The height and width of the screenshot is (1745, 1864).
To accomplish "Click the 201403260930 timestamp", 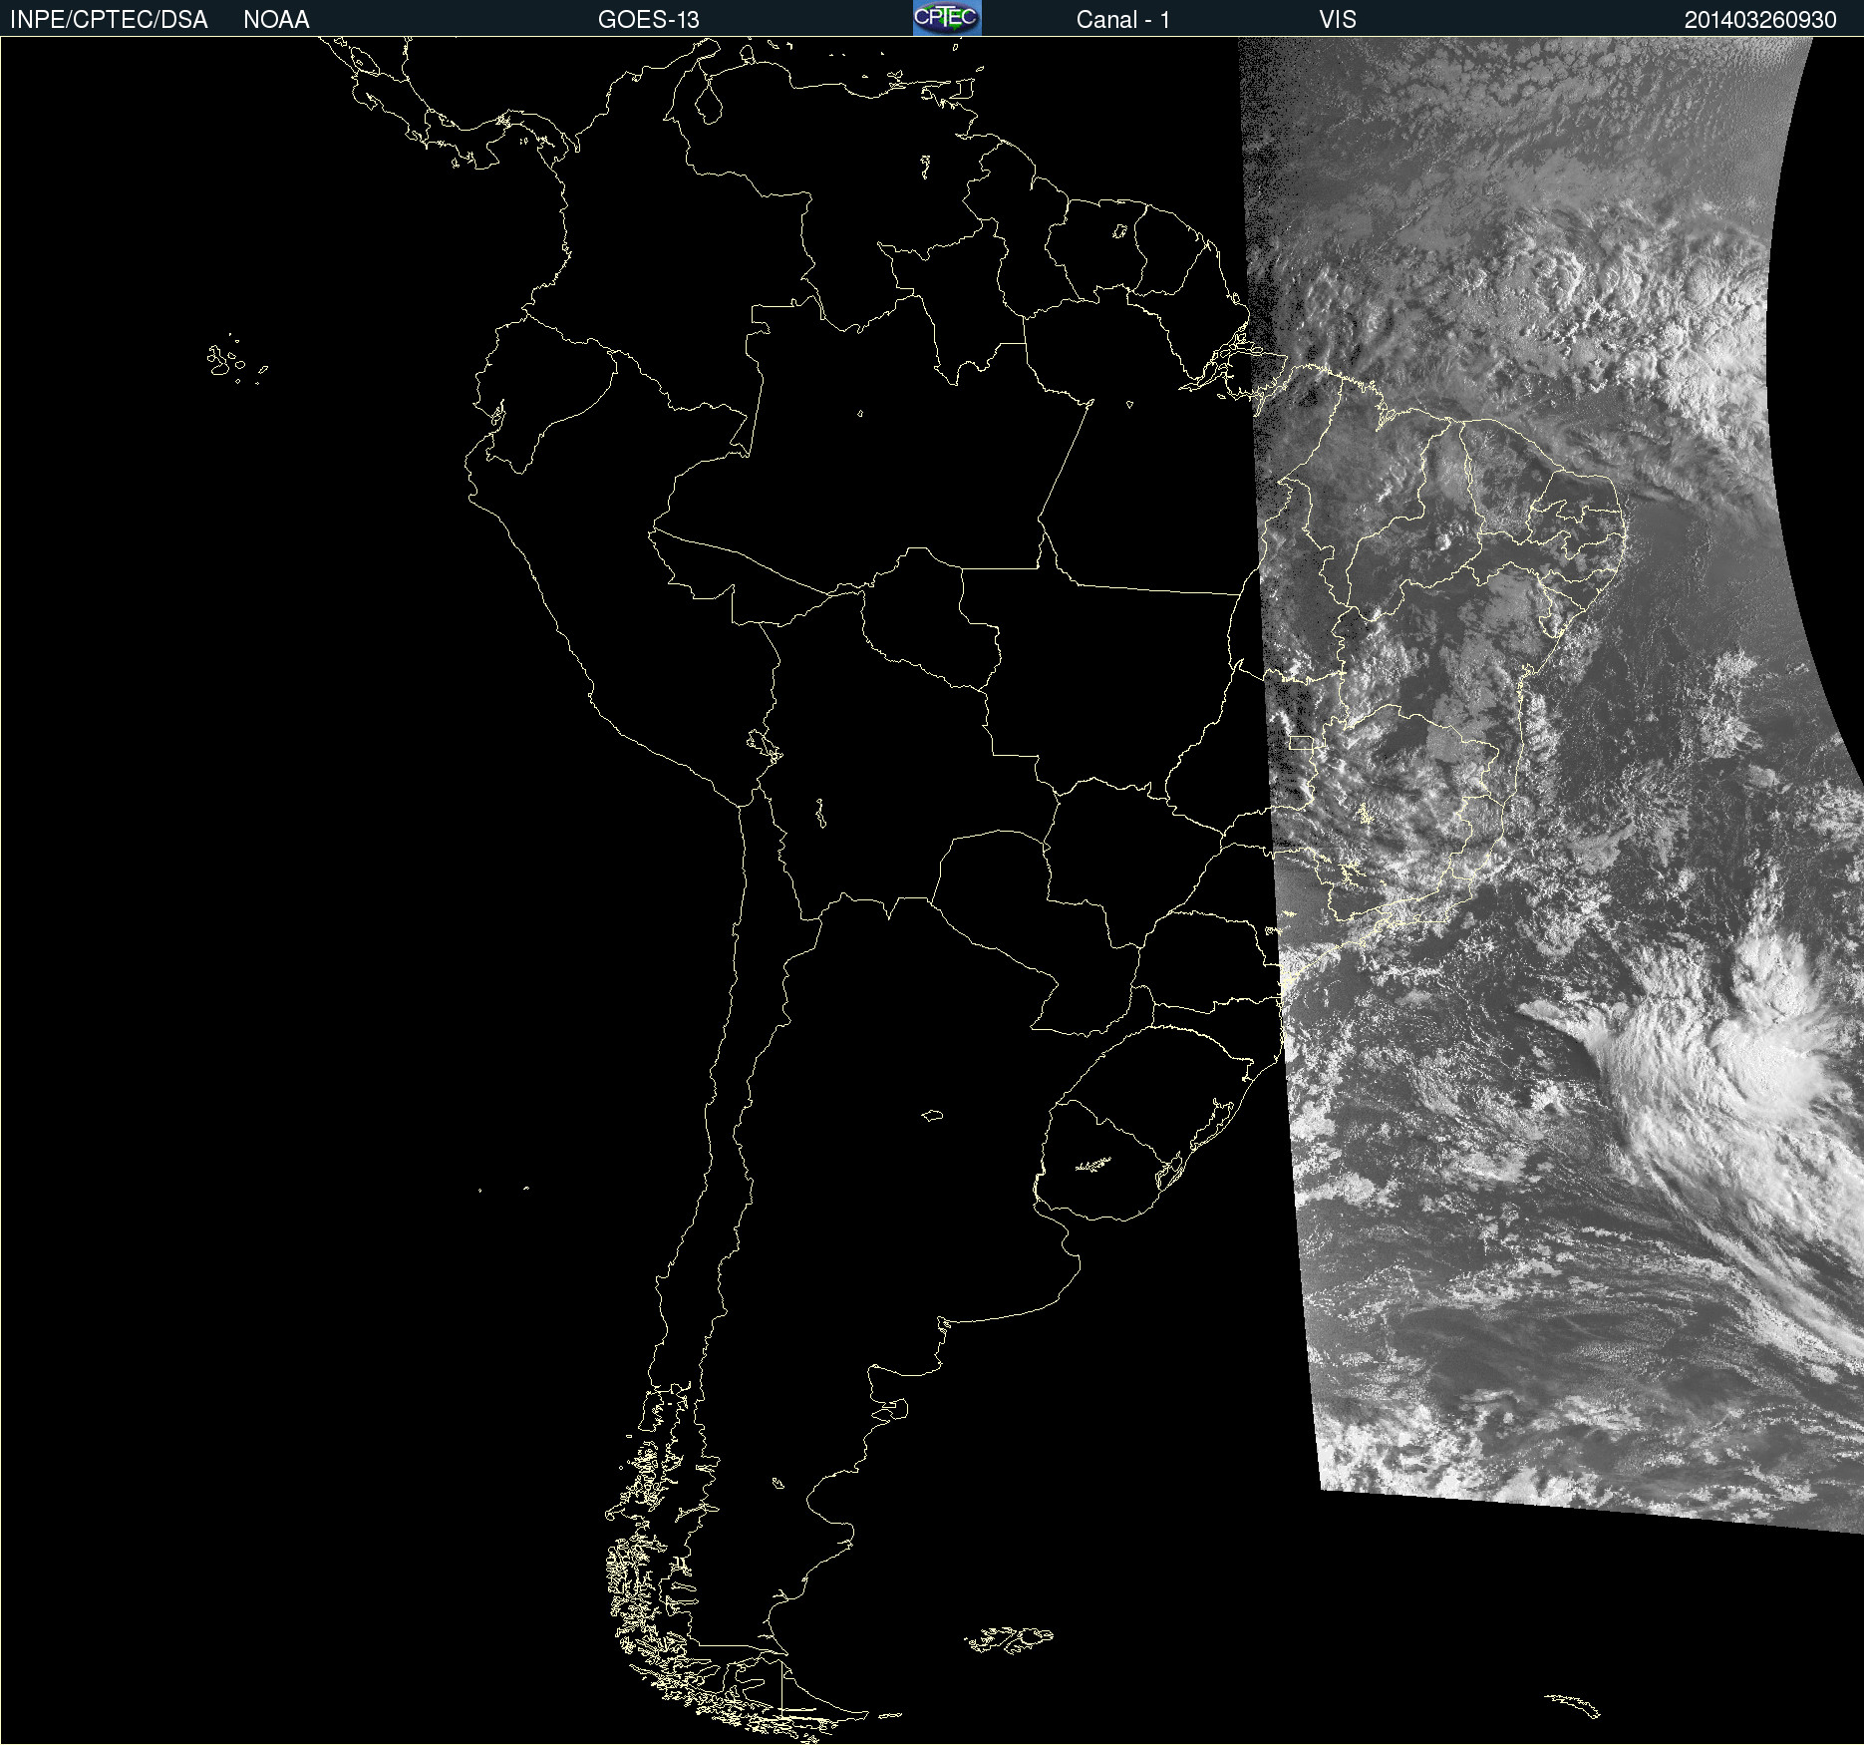I will [1760, 20].
